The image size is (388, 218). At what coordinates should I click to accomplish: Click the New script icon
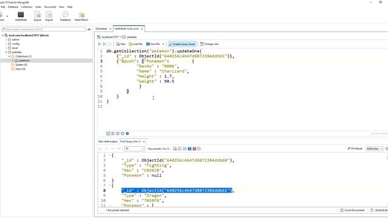coord(118,44)
